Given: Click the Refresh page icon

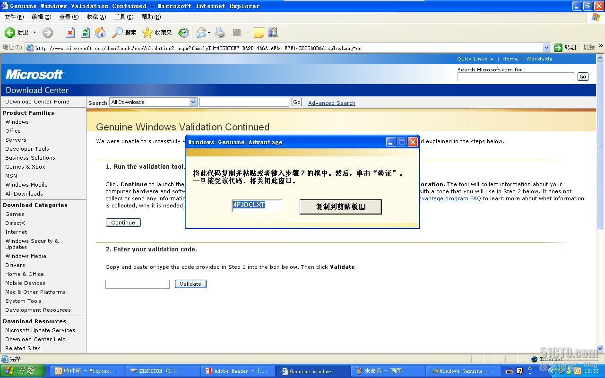Looking at the screenshot, I should pyautogui.click(x=85, y=33).
